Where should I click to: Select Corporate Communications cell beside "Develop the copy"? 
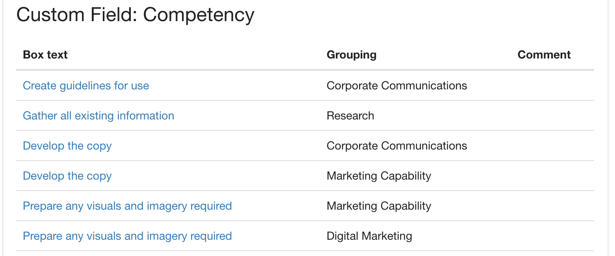click(396, 146)
